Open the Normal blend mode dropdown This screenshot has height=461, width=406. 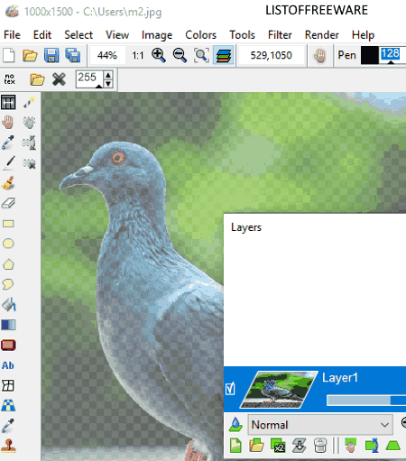coord(320,425)
